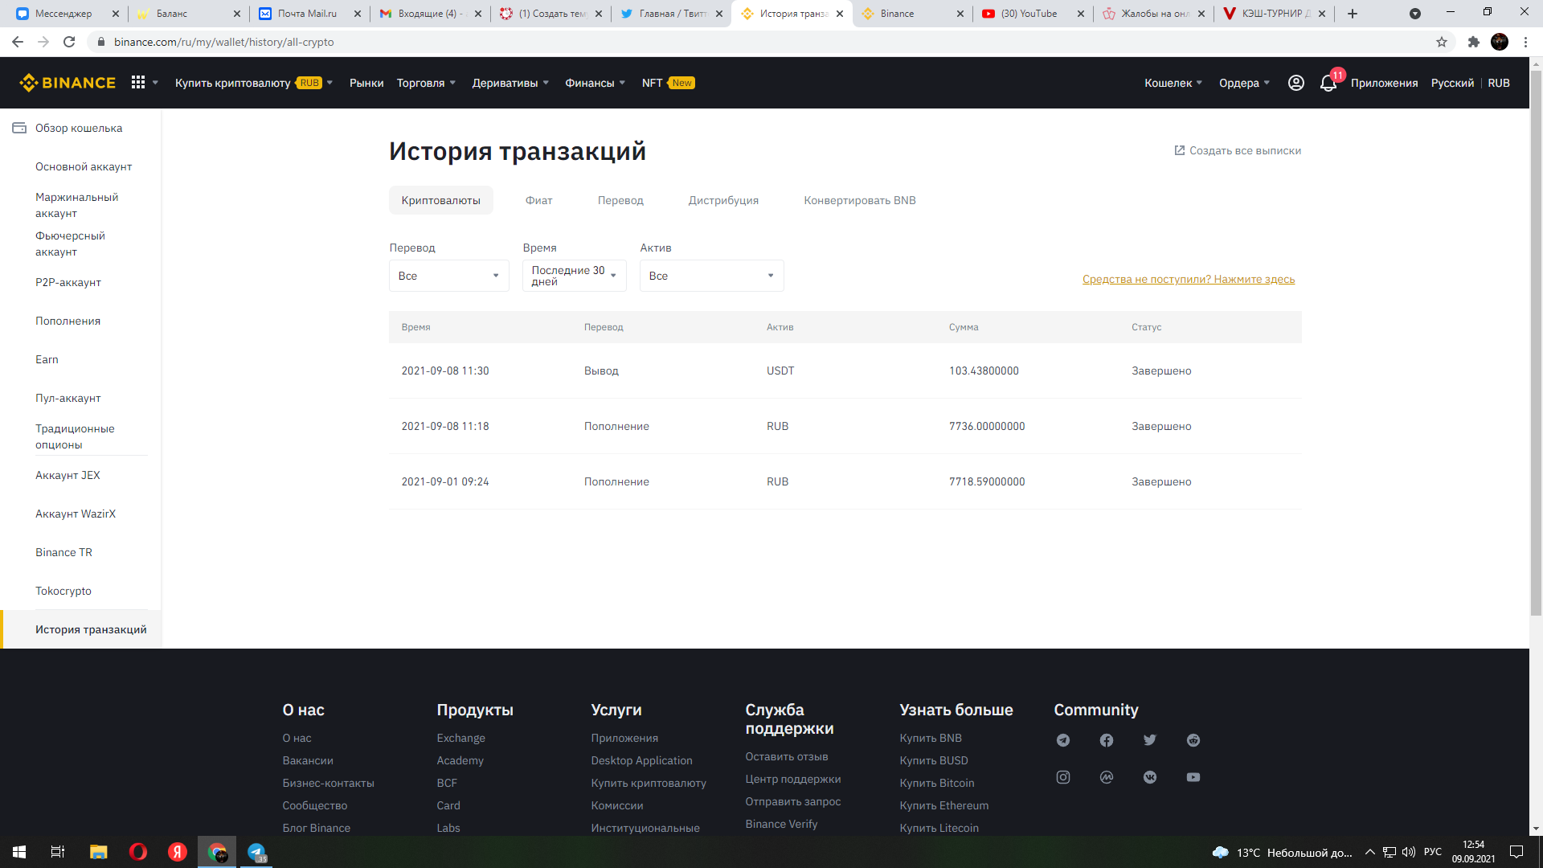Viewport: 1543px width, 868px height.
Task: Open notifications bell icon
Action: click(x=1328, y=83)
